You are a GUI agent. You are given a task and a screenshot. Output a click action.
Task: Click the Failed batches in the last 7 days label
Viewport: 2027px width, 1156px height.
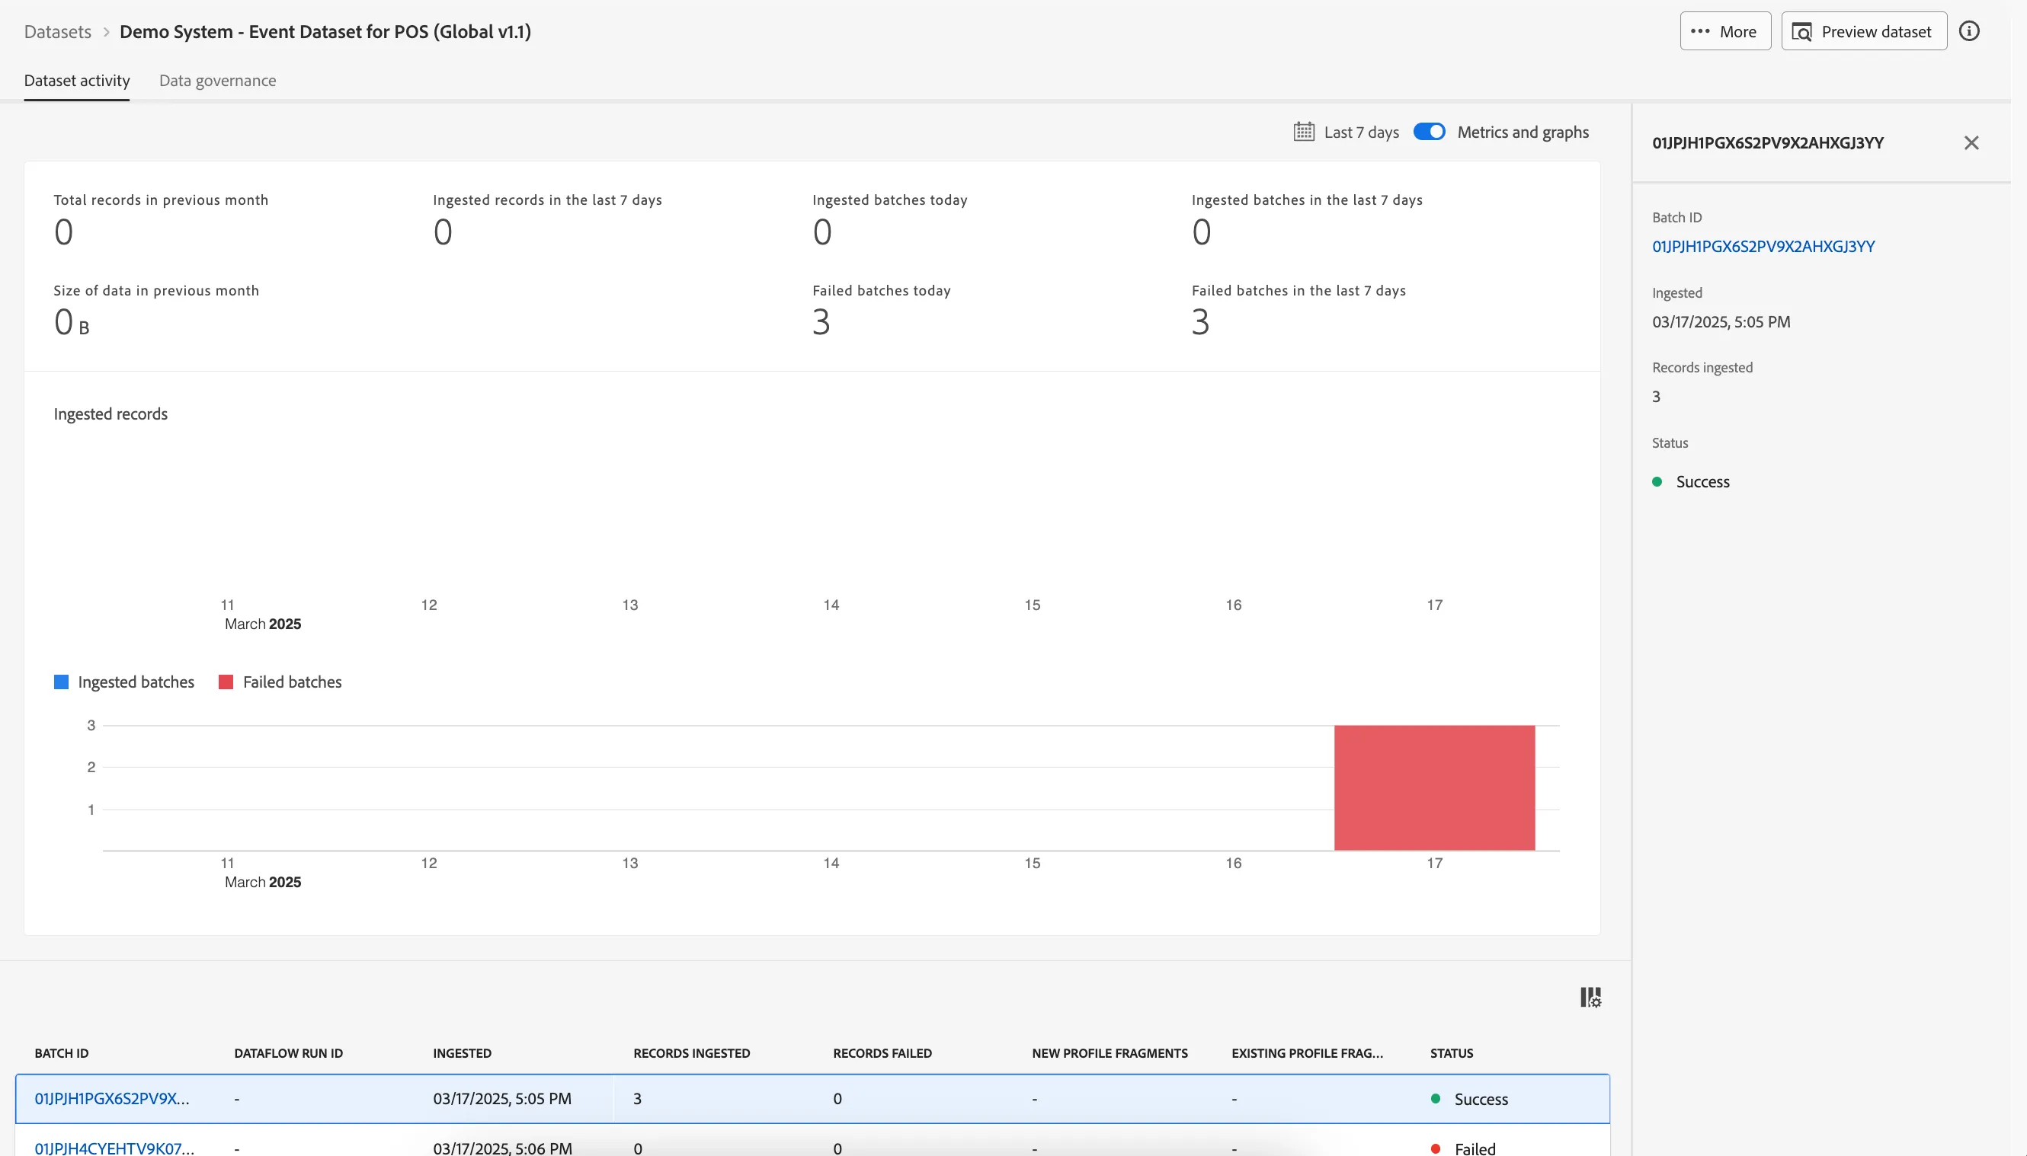pos(1298,291)
